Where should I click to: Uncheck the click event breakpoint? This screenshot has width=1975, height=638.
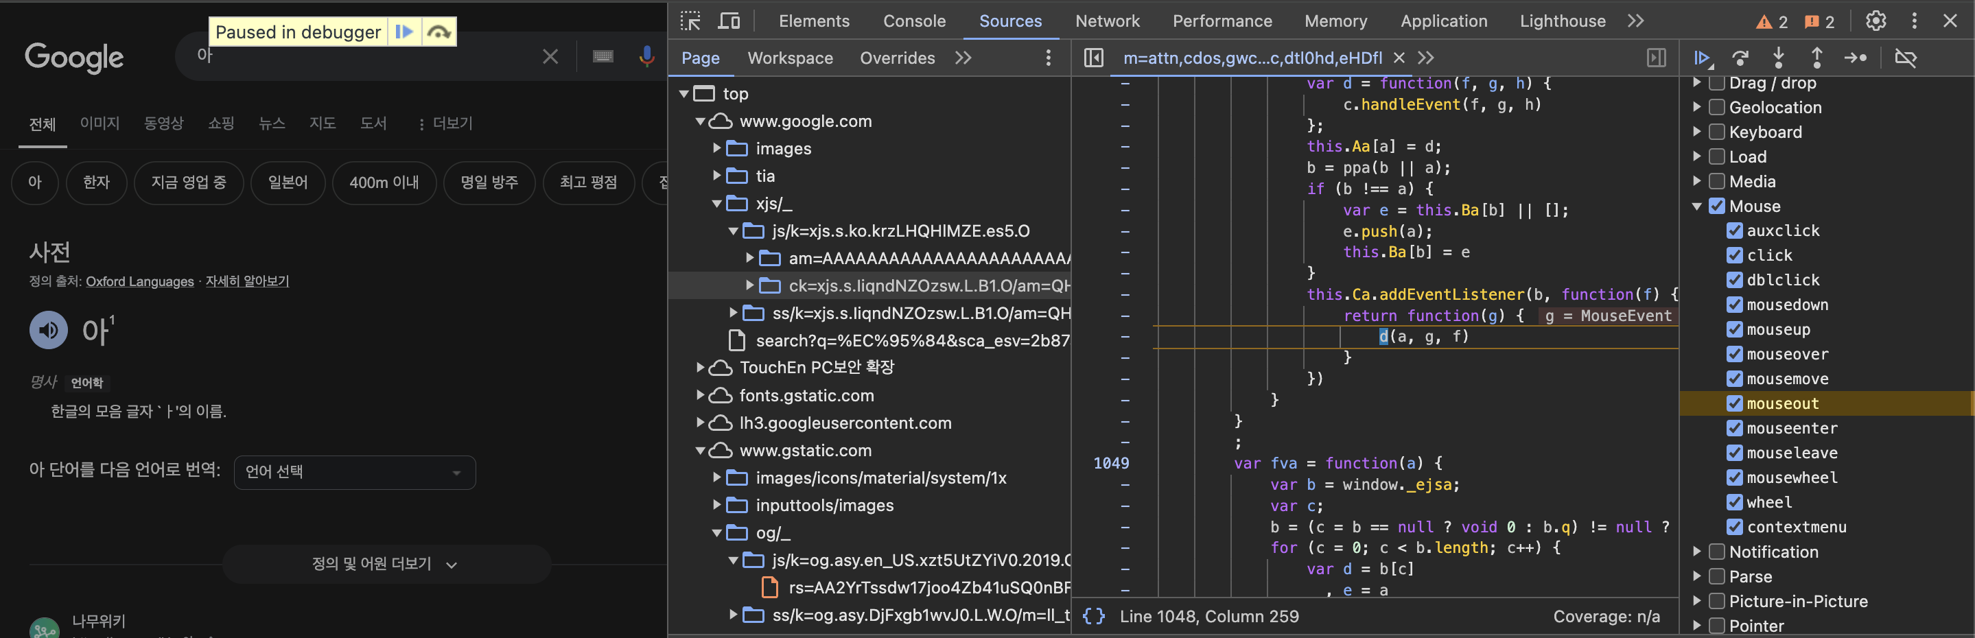(x=1734, y=255)
